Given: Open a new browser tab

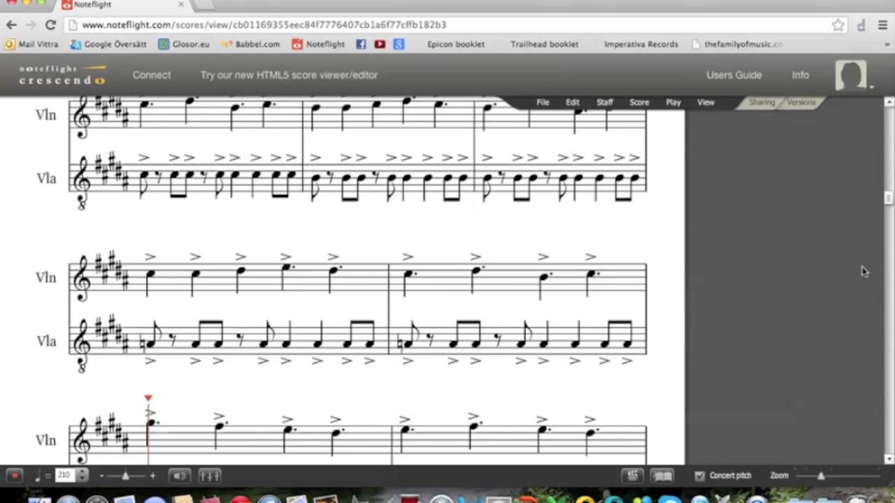Looking at the screenshot, I should click(x=204, y=4).
